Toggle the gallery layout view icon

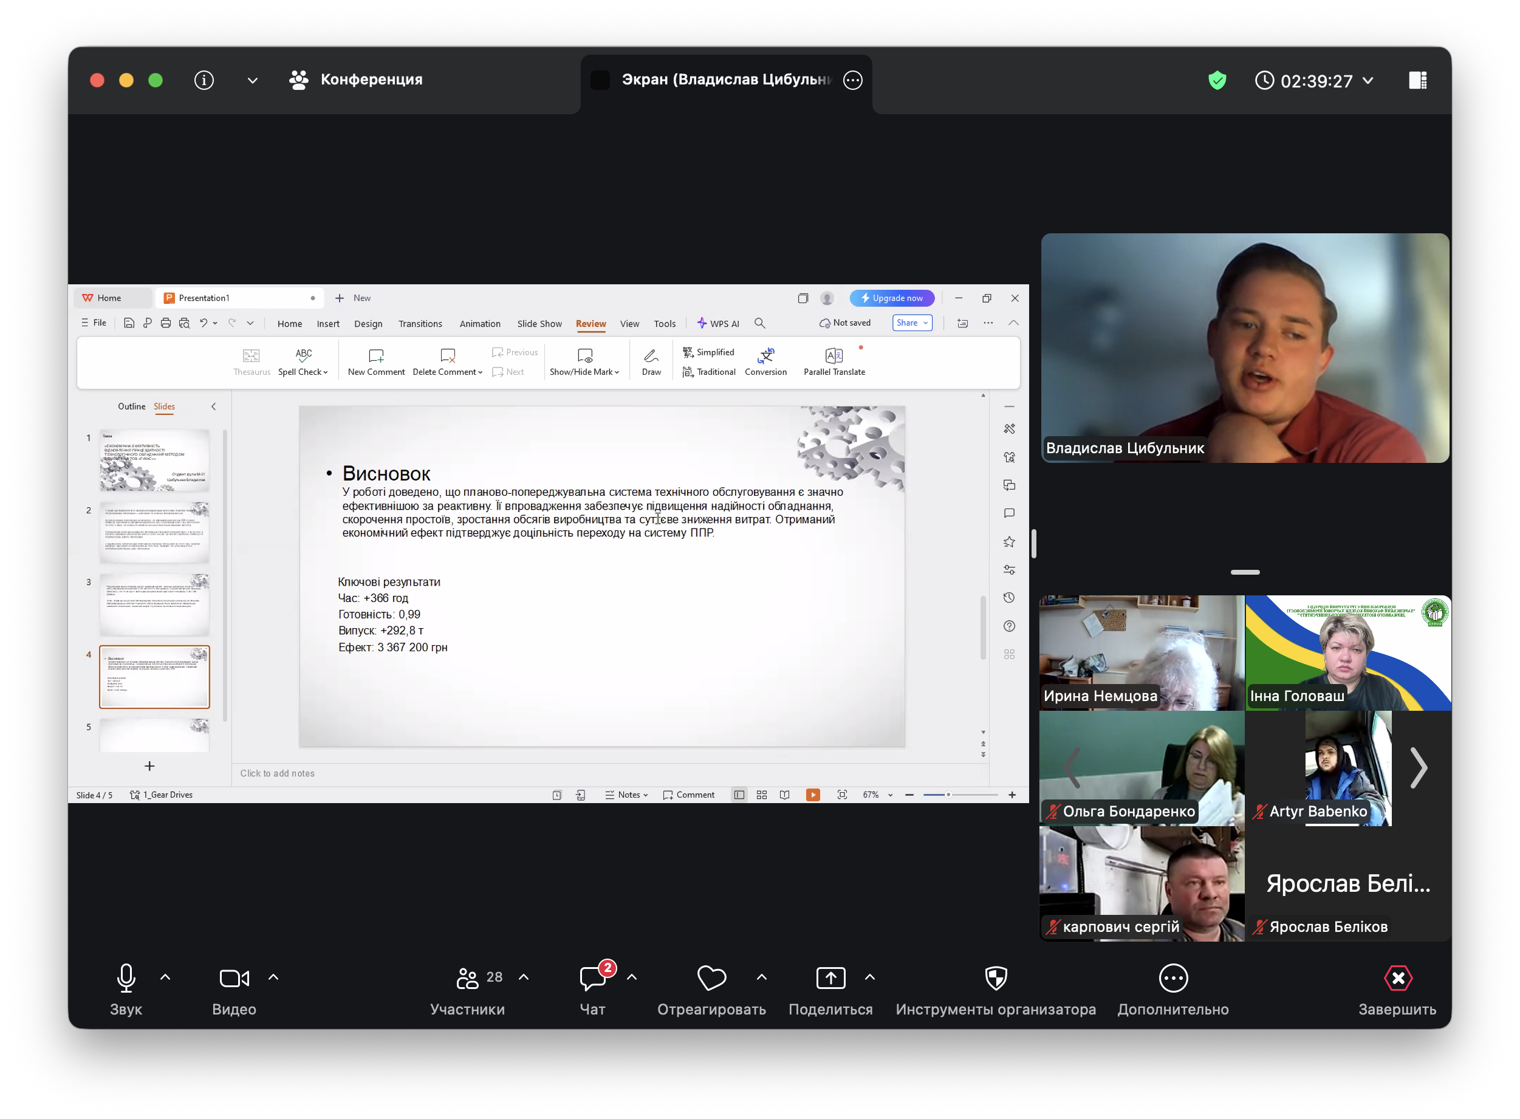pos(1417,81)
